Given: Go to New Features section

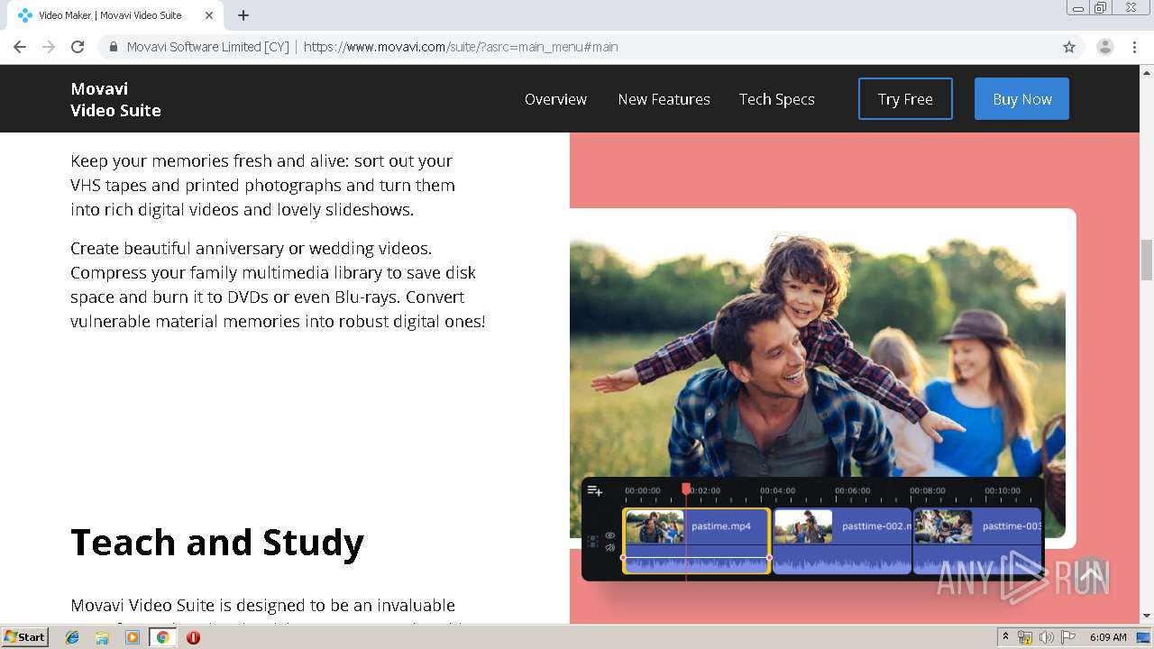Looking at the screenshot, I should click(x=664, y=99).
